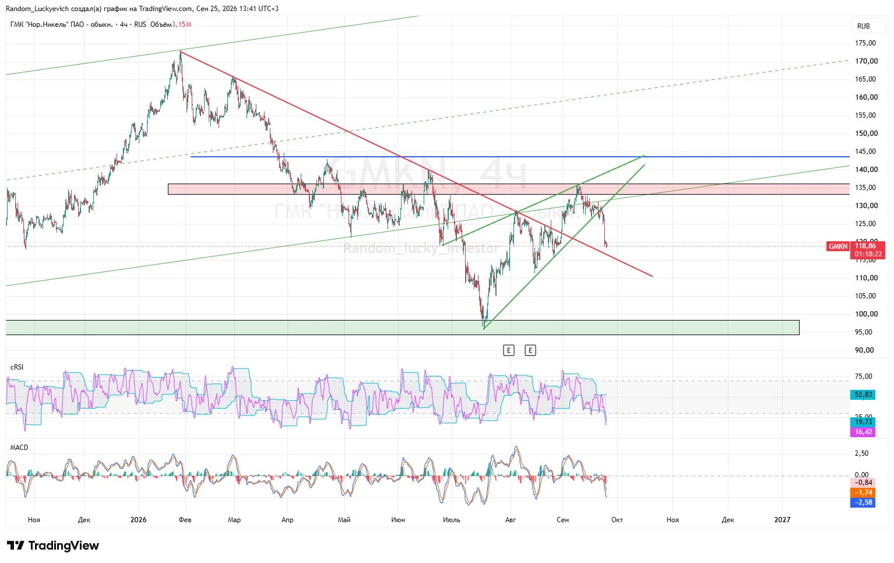Click the Сен month label
The image size is (894, 563).
[562, 520]
